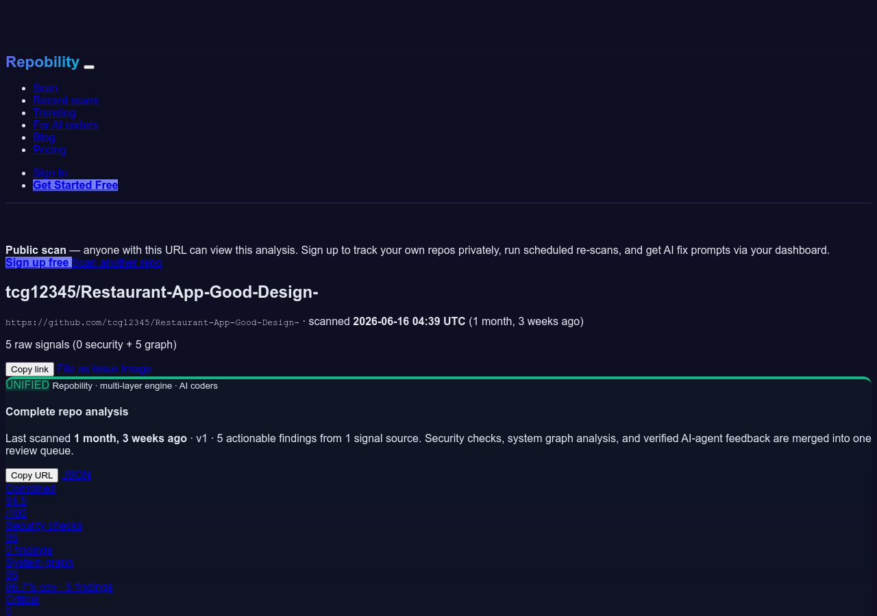Click the Sign up free link

coord(38,262)
